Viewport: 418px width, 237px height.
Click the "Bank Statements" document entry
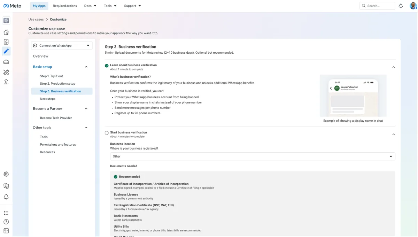point(126,216)
